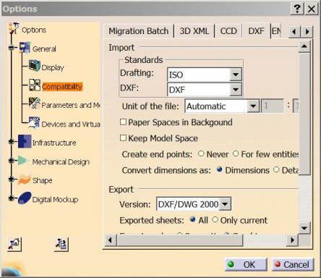
Task: Collapse the General tree node
Action: pos(11,48)
